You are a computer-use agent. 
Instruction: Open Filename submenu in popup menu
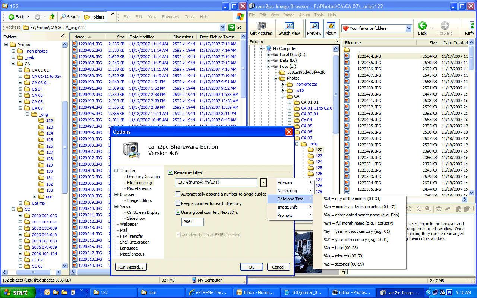click(x=290, y=183)
